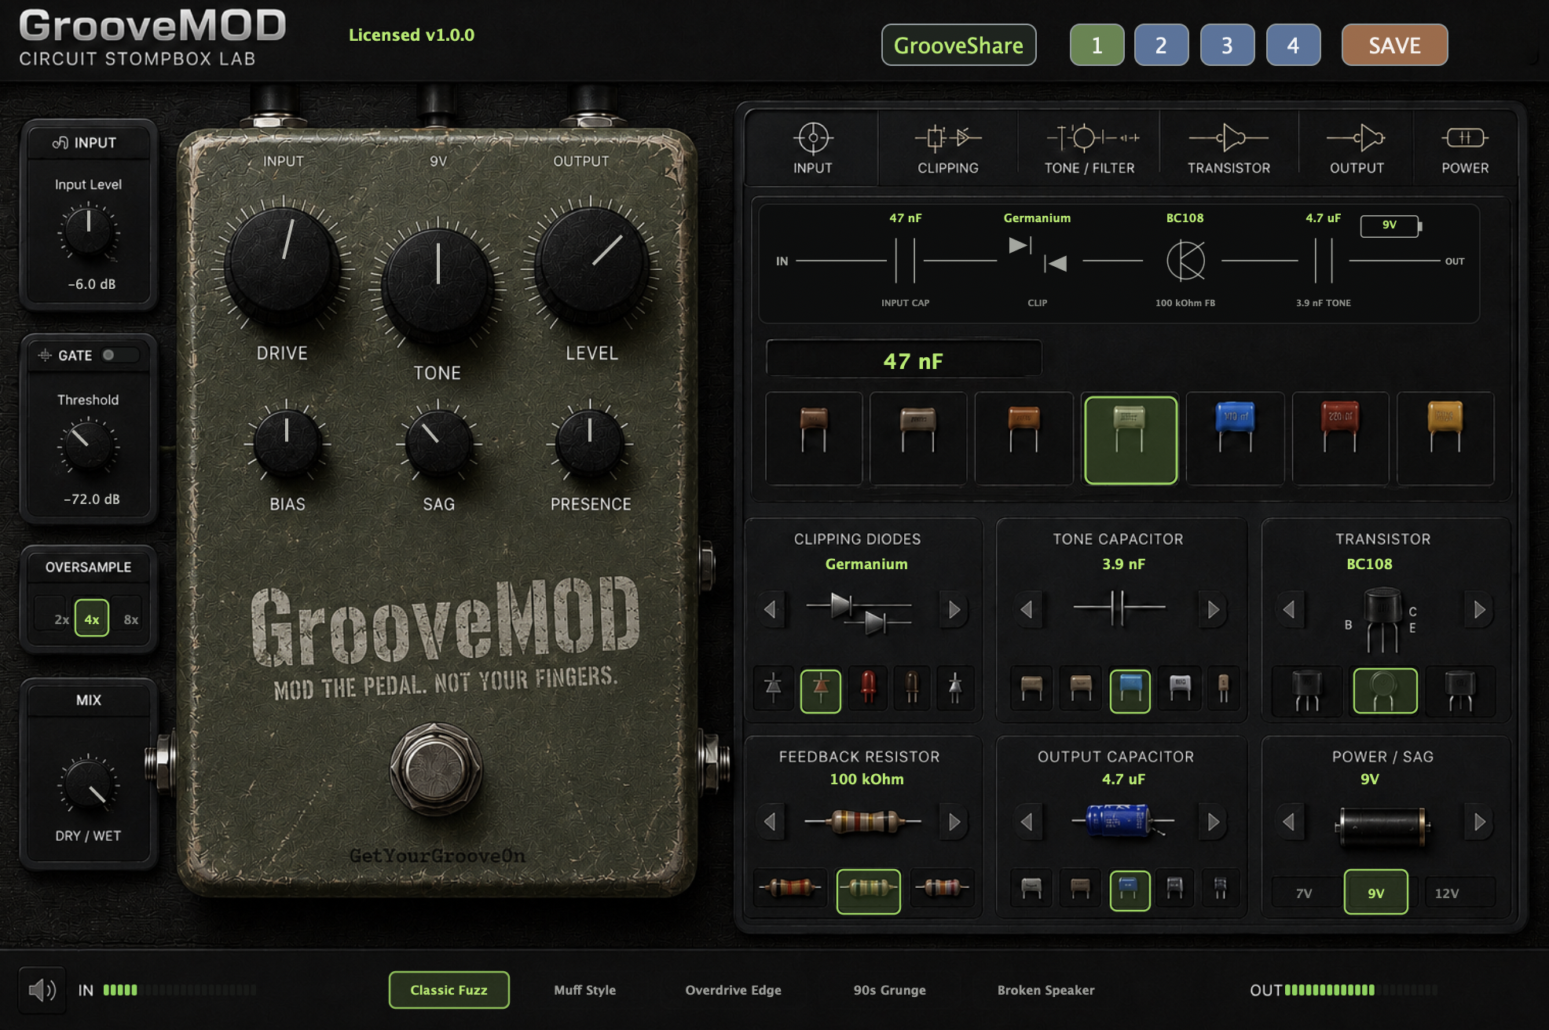
Task: Set oversampling to 4x
Action: 92,618
